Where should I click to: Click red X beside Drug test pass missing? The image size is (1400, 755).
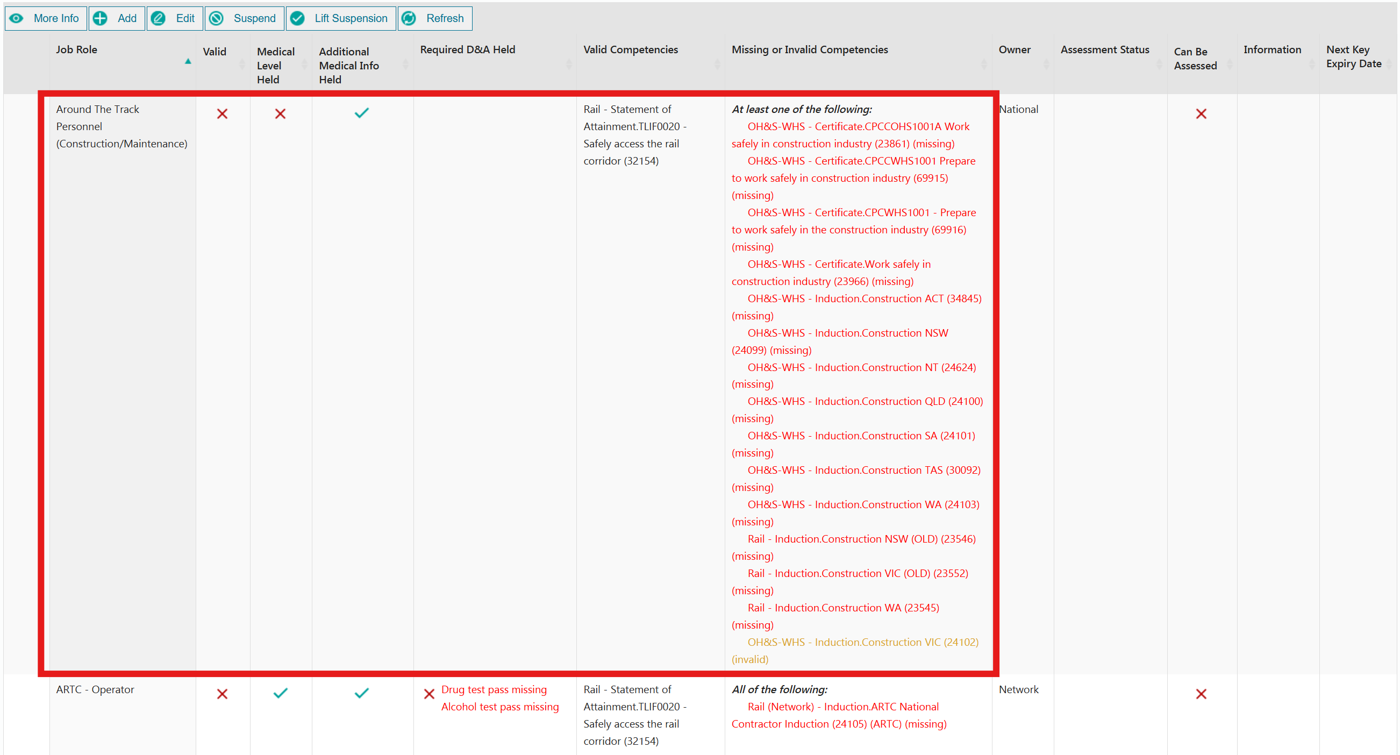pyautogui.click(x=429, y=694)
